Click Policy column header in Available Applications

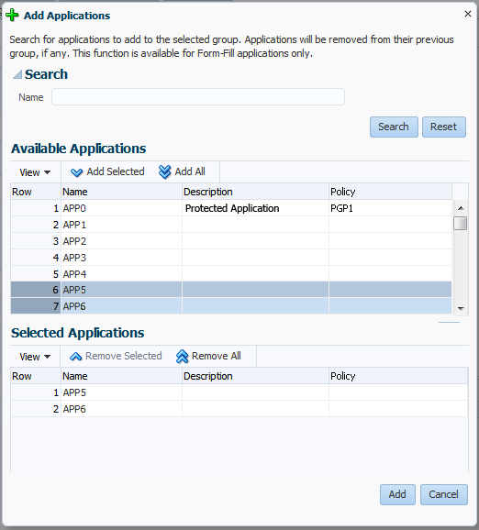click(x=390, y=192)
